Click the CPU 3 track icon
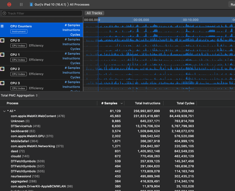235x191 pixels. tap(2, 83)
